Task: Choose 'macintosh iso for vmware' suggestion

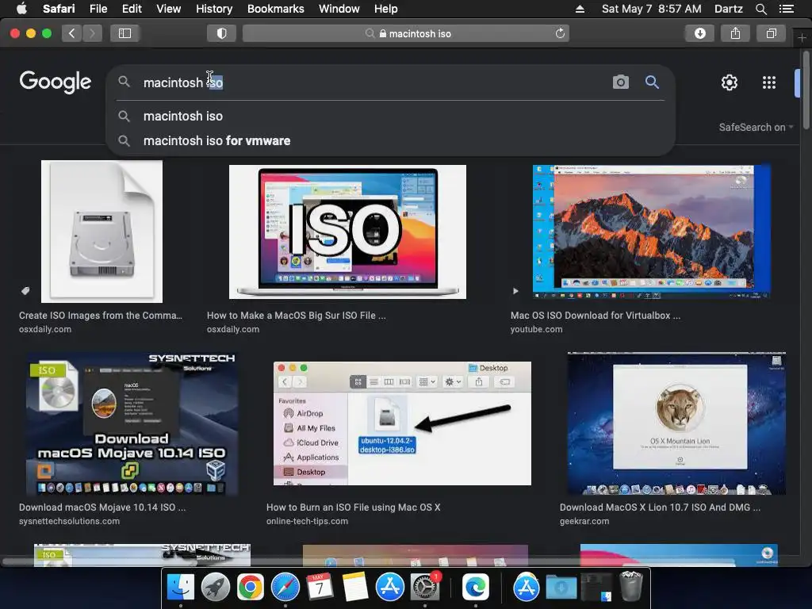Action: (390, 140)
